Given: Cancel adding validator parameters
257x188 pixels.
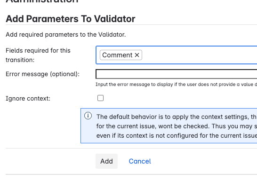Looking at the screenshot, I should pos(140,161).
